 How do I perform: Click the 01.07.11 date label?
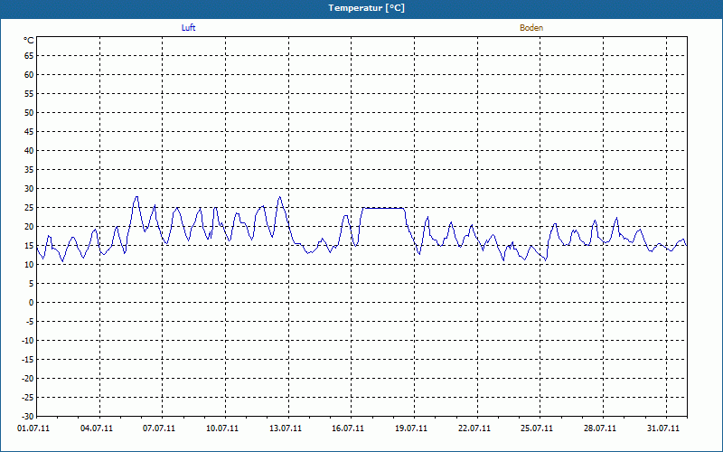tap(33, 428)
